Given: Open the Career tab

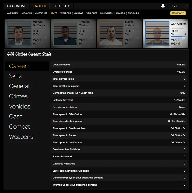Looking at the screenshot, I should [40, 6].
